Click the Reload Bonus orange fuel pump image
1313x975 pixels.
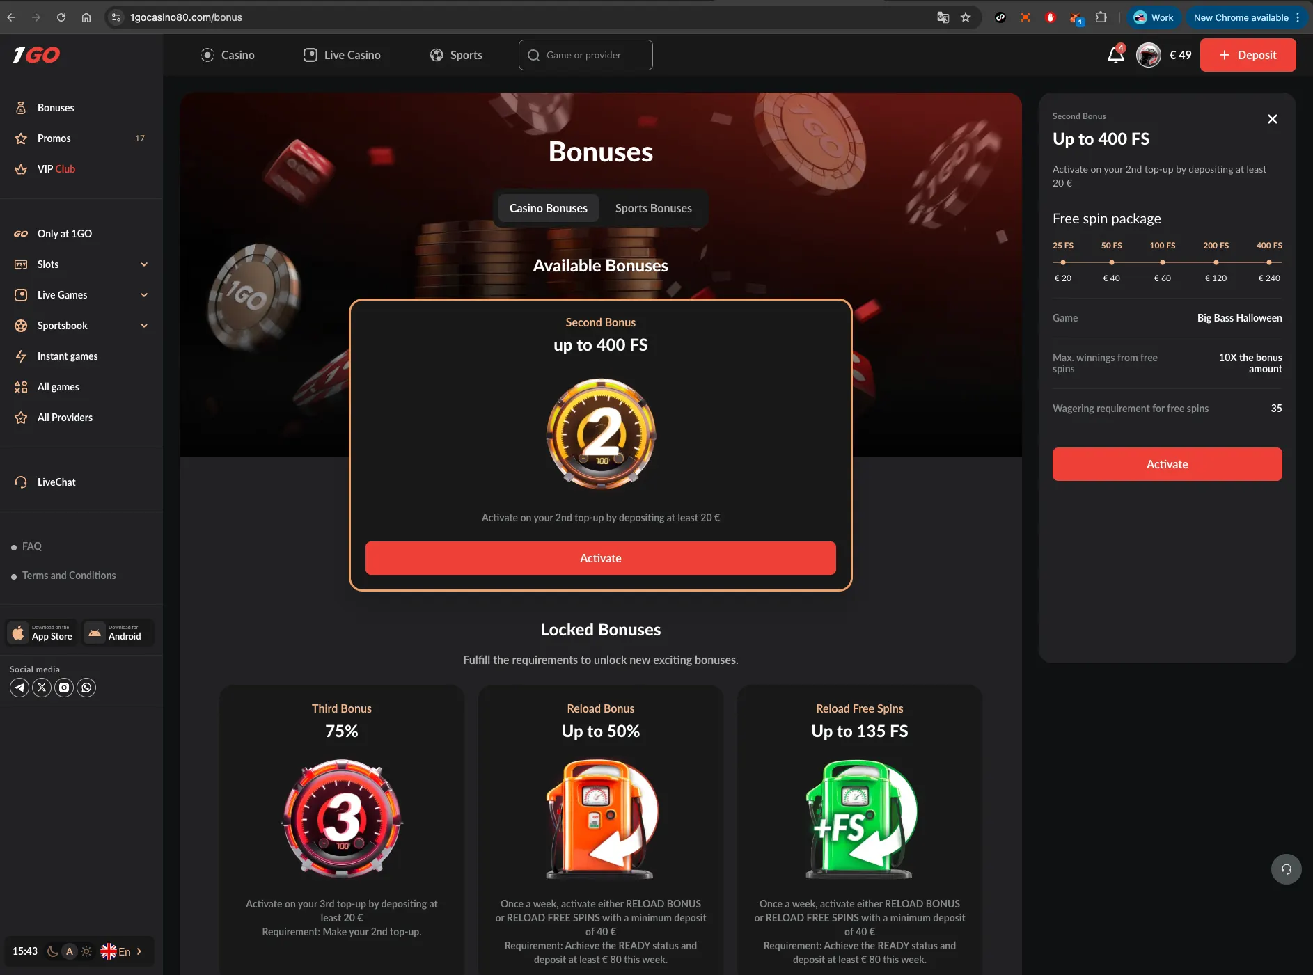pos(600,818)
